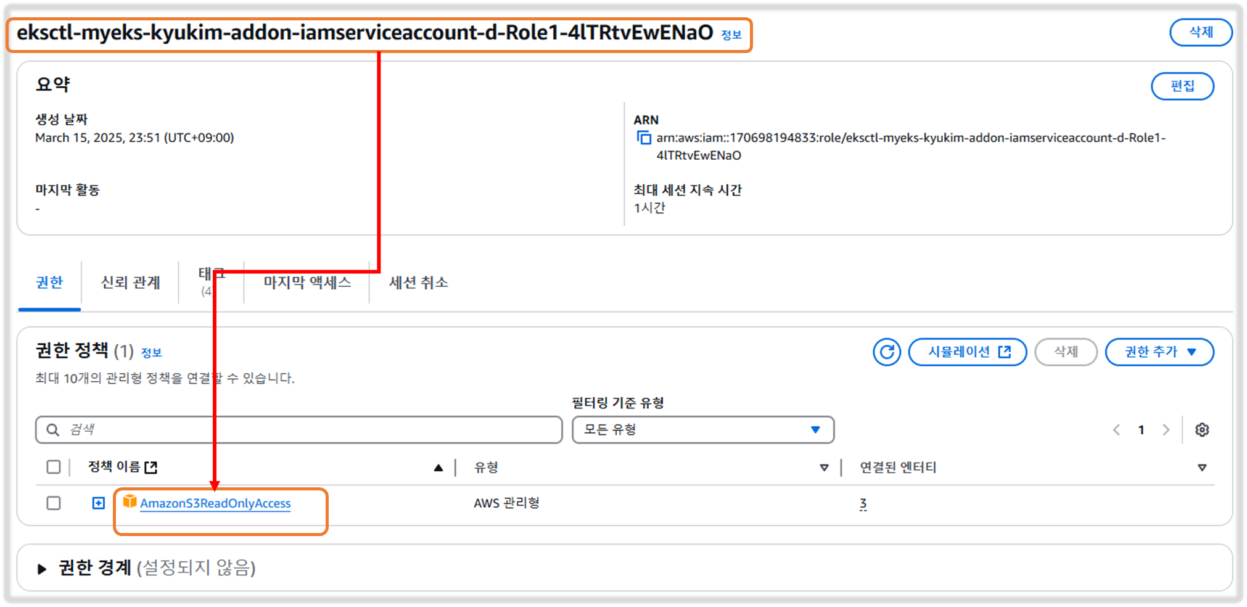Open the 권한 추가 dropdown button
Image resolution: width=1247 pixels, height=607 pixels.
[x=1159, y=352]
